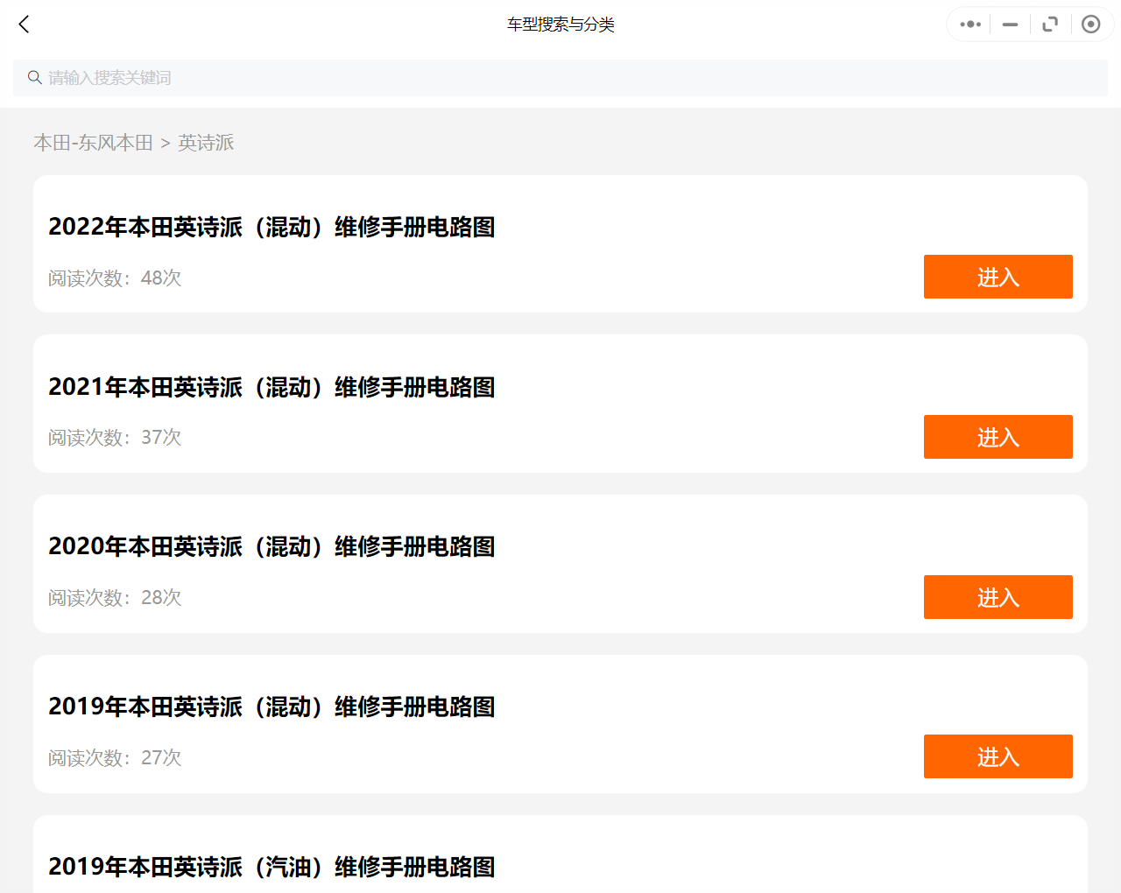Click the magnifier icon in search bar
The height and width of the screenshot is (893, 1121).
(35, 78)
